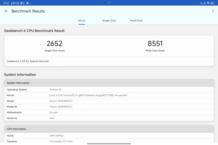
Task: Tap the Multi-Core Score label
Action: click(x=155, y=51)
